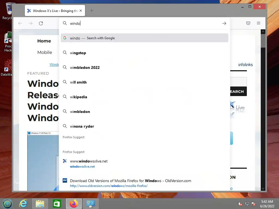Click the muted volume tray icon
Viewport: 279px width, 209px height.
tap(240, 204)
